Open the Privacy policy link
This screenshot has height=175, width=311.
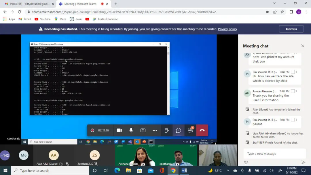(x=227, y=29)
